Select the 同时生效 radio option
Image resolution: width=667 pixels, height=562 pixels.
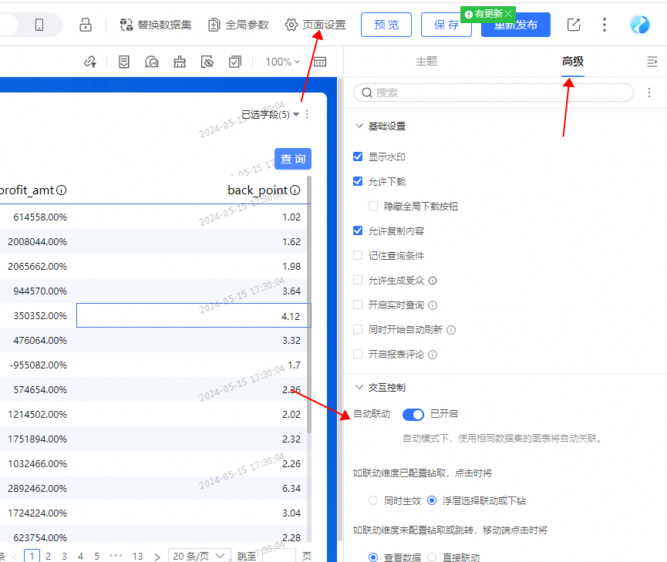(374, 500)
